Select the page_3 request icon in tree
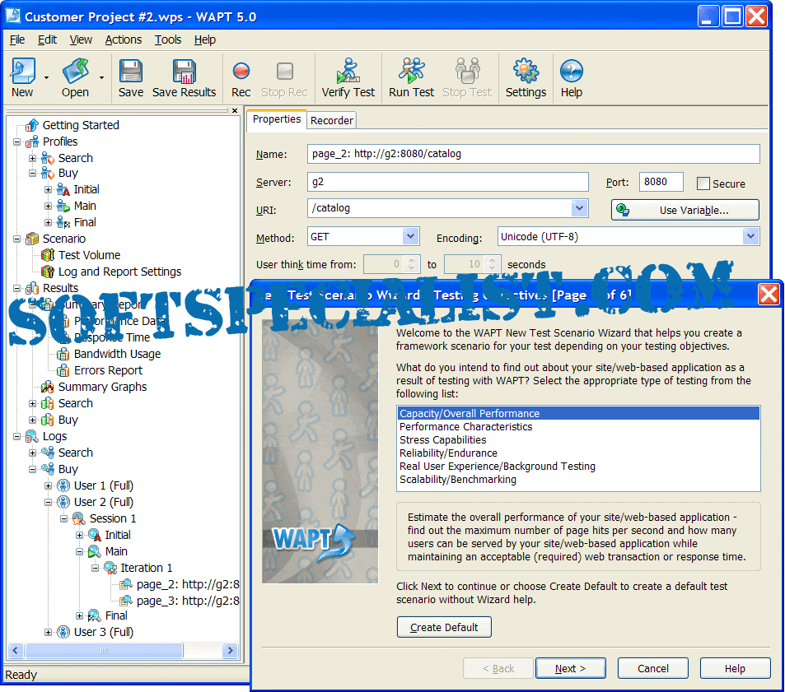 pos(126,601)
